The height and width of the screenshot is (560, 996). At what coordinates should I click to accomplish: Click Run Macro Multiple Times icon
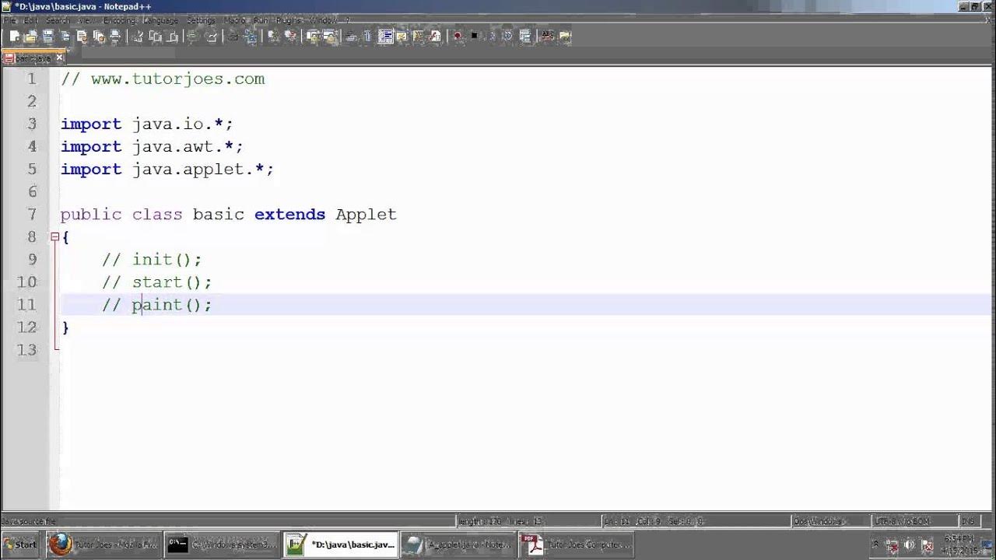(x=508, y=36)
